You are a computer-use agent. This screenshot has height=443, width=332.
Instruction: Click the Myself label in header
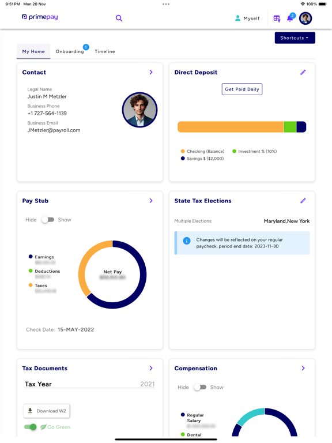coord(251,18)
